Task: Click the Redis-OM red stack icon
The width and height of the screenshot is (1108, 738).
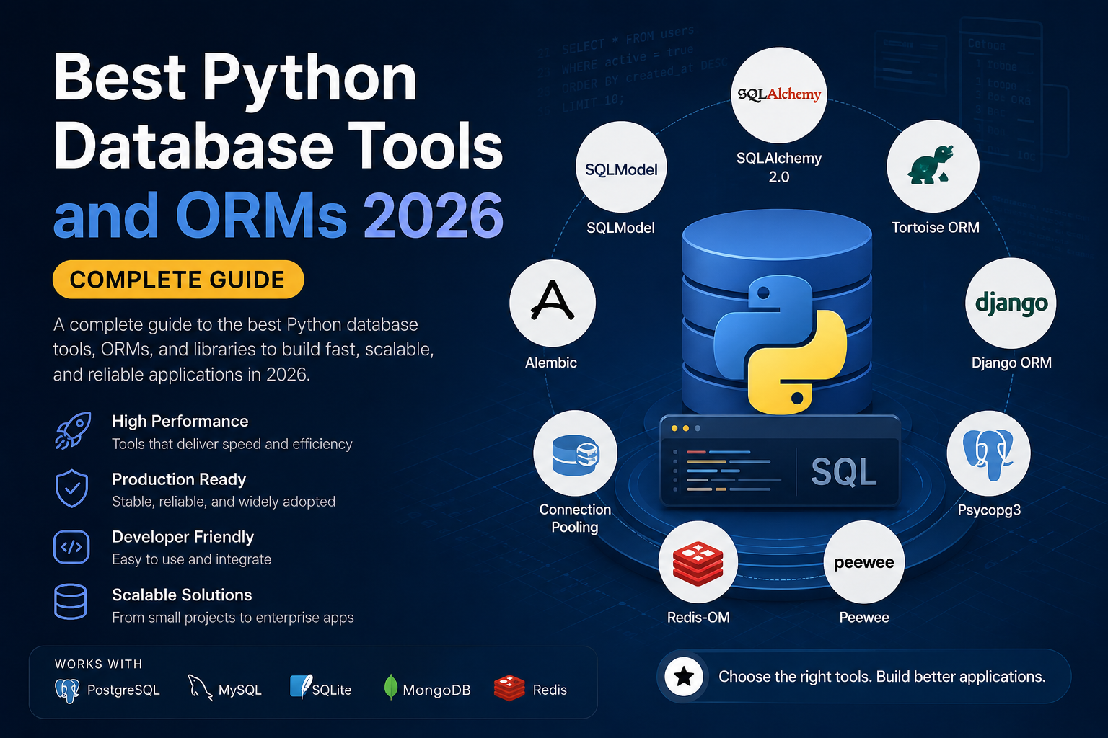Action: 698,564
